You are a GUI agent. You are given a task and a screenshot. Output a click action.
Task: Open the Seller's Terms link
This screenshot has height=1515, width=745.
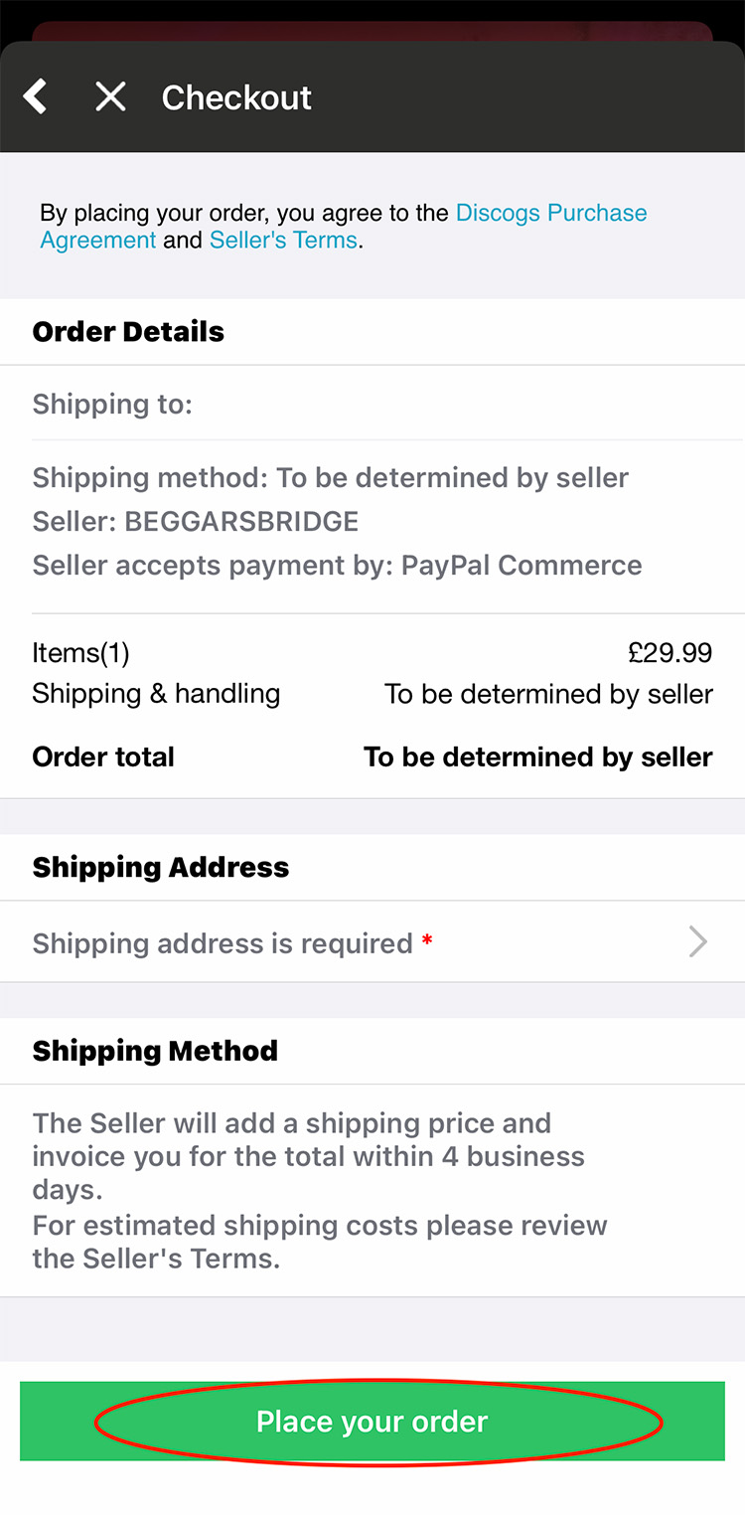click(283, 241)
